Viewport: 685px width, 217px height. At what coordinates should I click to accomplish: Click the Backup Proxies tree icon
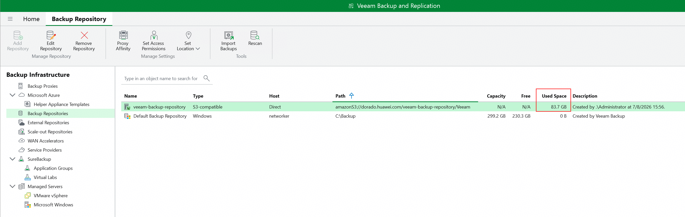(x=21, y=86)
